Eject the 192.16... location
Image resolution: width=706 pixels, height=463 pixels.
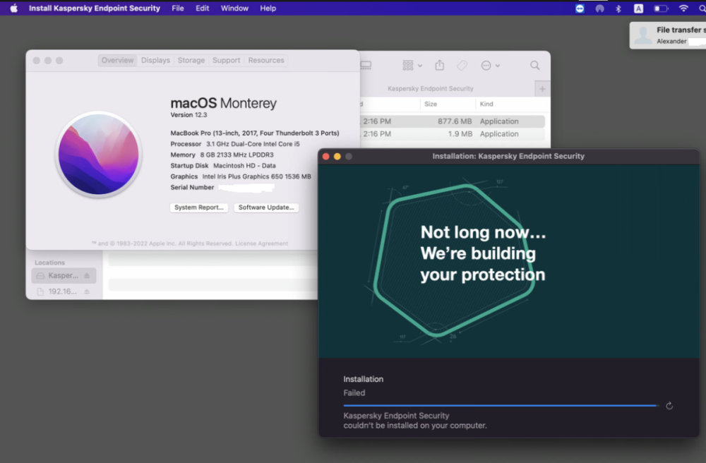[x=87, y=291]
